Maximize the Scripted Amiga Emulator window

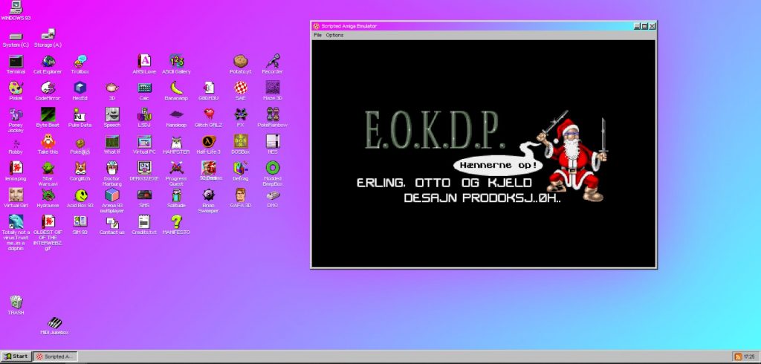(x=644, y=26)
